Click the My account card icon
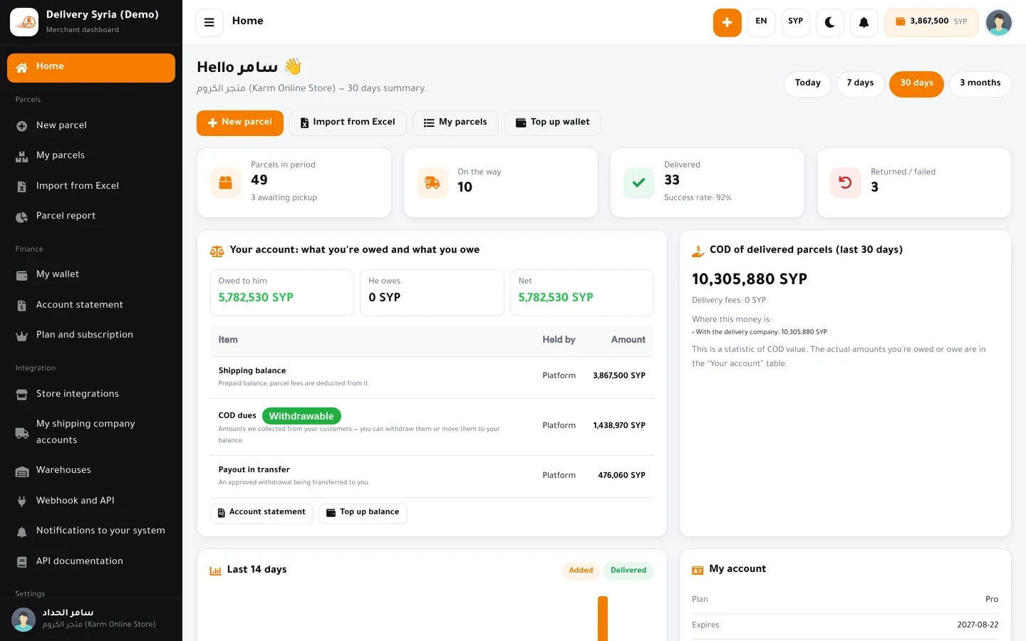This screenshot has height=641, width=1026. 698,570
